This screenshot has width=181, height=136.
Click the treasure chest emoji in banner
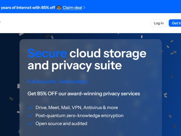click(59, 7)
